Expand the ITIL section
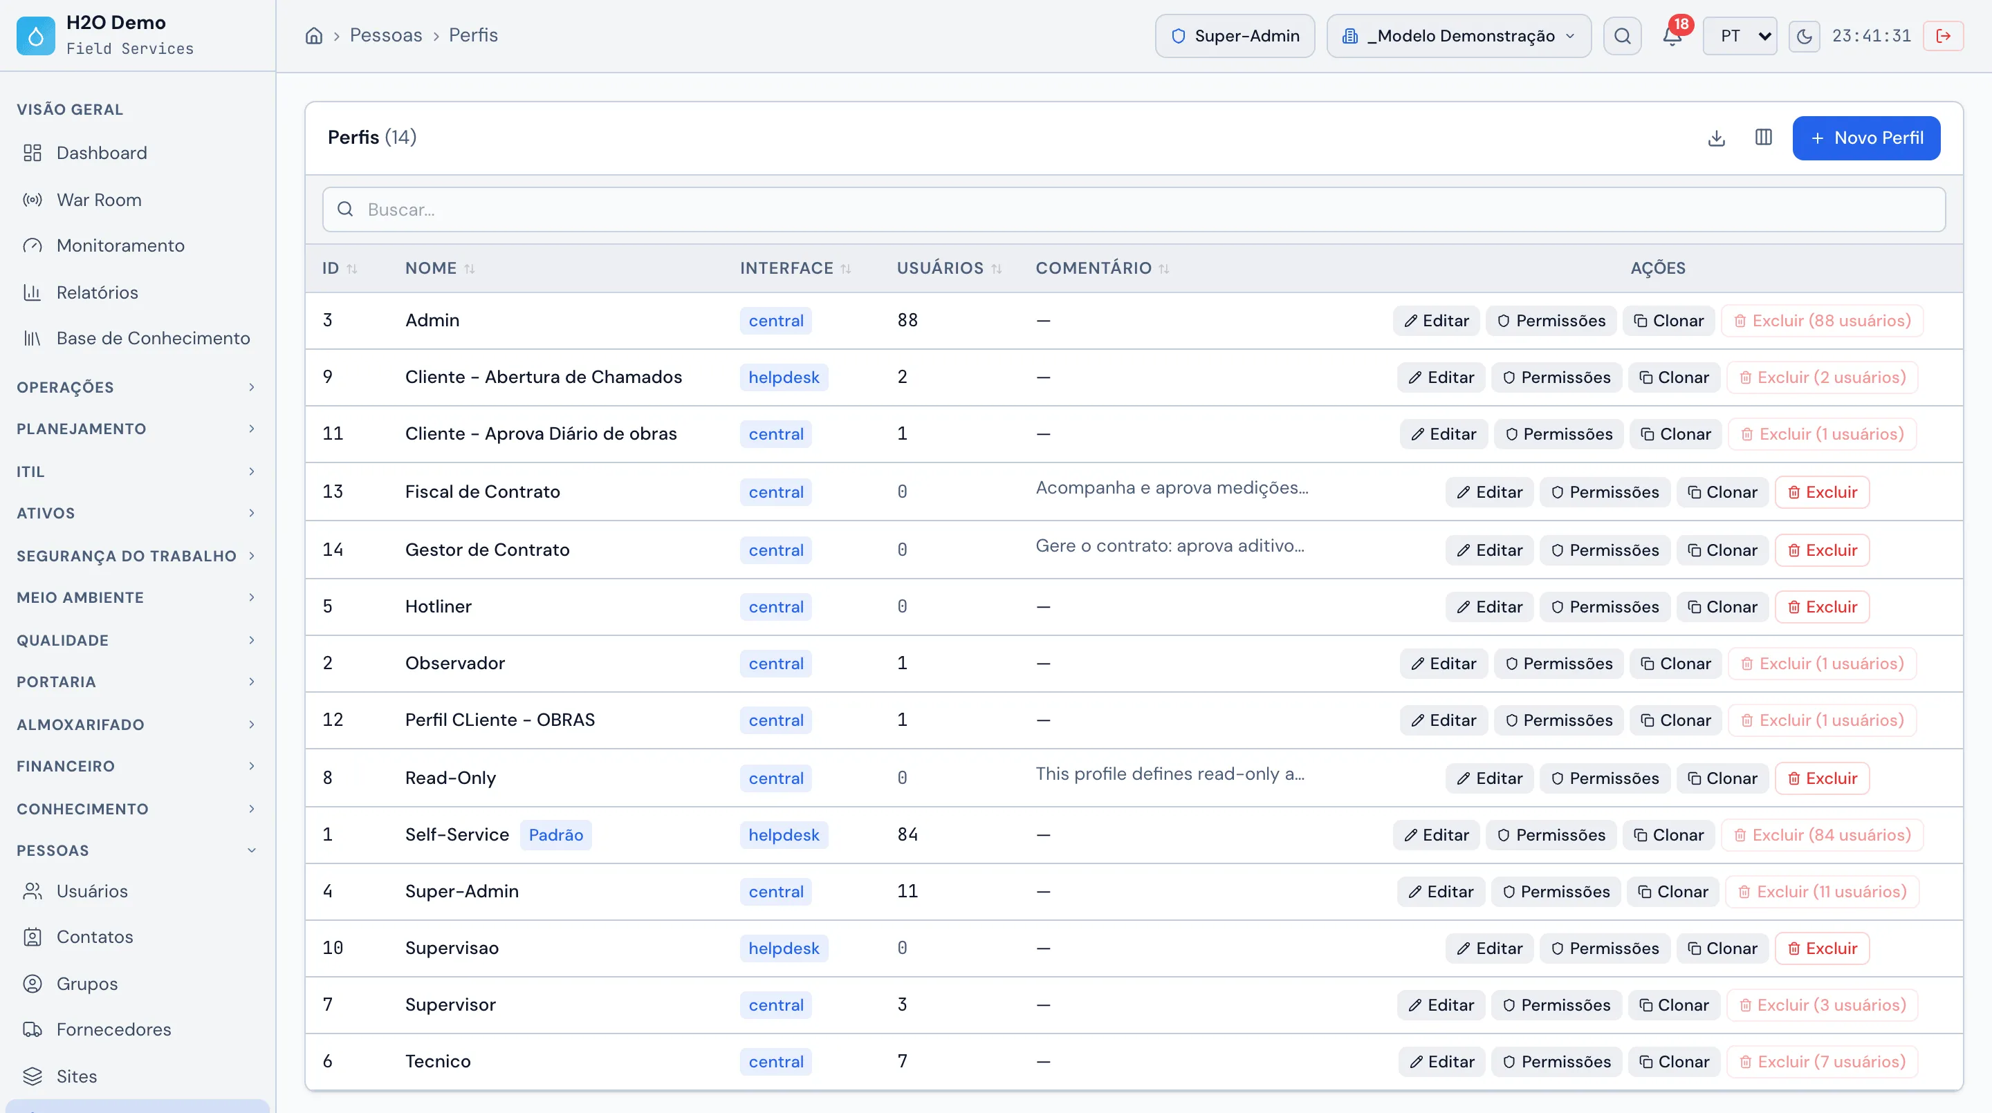The image size is (1992, 1113). point(138,471)
